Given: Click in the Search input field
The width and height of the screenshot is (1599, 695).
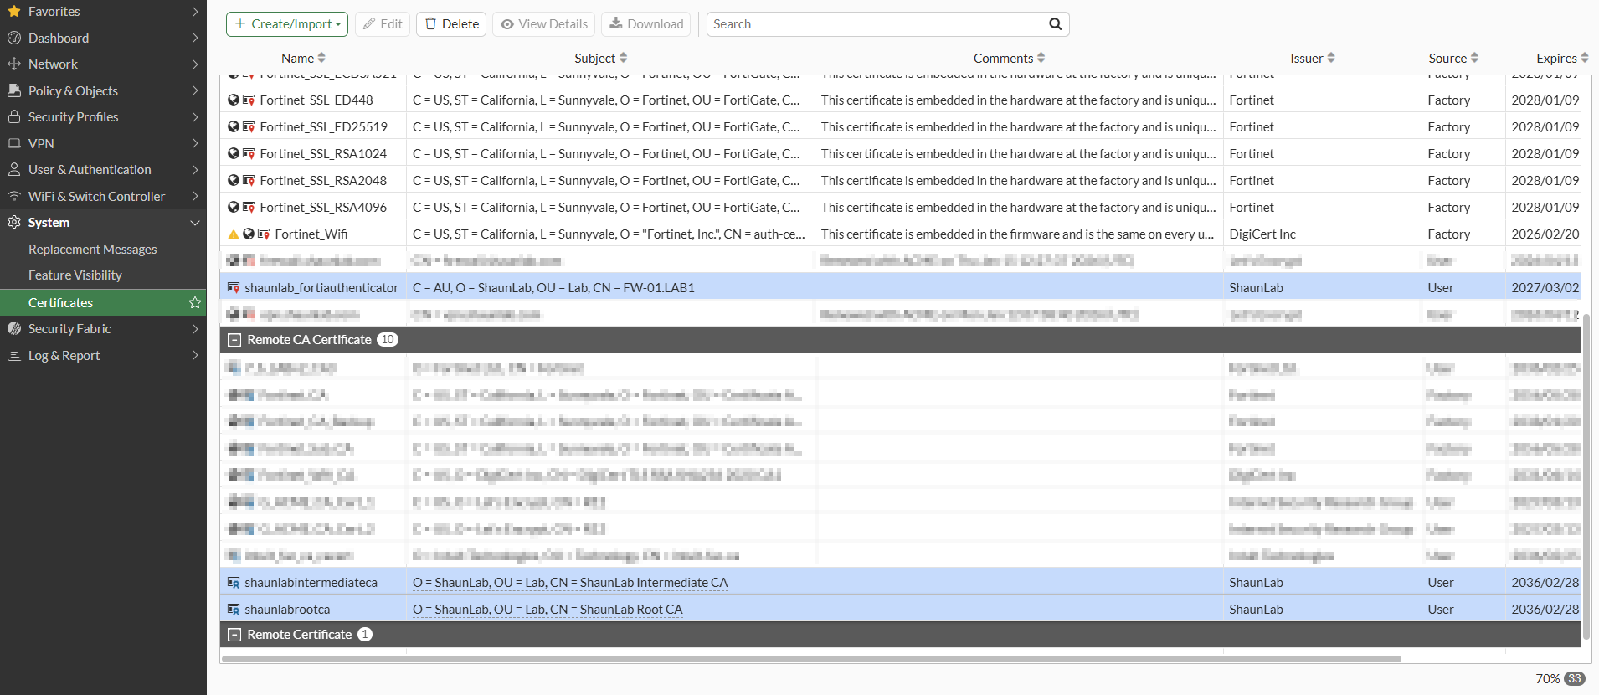Looking at the screenshot, I should [874, 24].
